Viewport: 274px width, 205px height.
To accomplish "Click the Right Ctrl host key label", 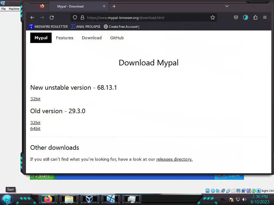I will pyautogui.click(x=267, y=191).
